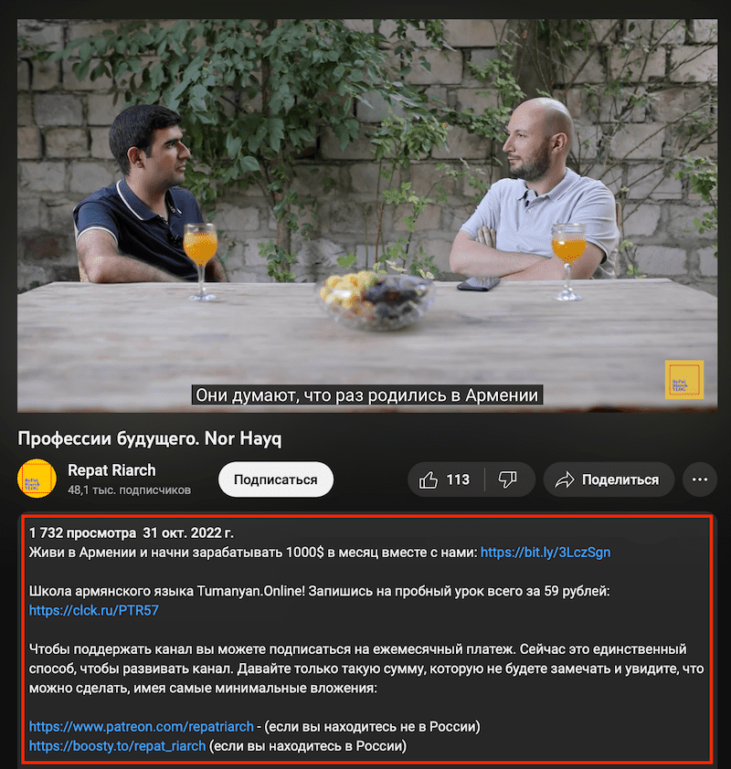This screenshot has height=769, width=731.
Task: Click the Поделиться share button
Action: tap(609, 479)
